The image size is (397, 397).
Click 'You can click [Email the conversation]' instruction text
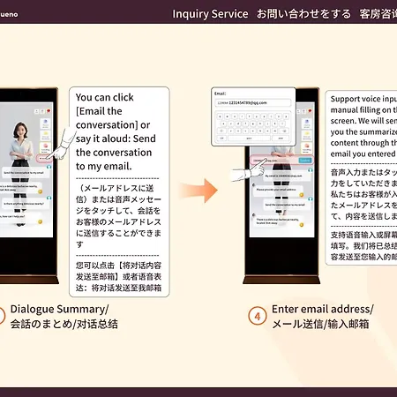(116, 131)
